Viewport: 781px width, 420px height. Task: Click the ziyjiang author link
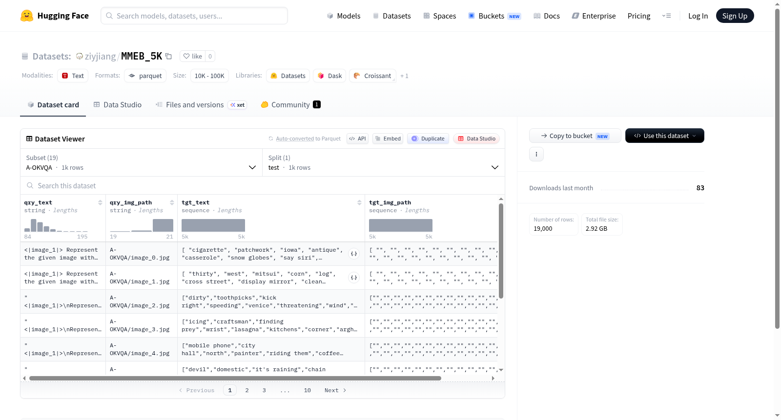pos(100,56)
